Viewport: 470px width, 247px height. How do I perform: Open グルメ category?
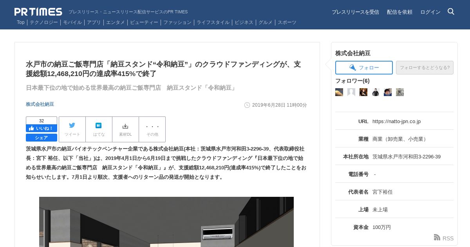click(266, 22)
